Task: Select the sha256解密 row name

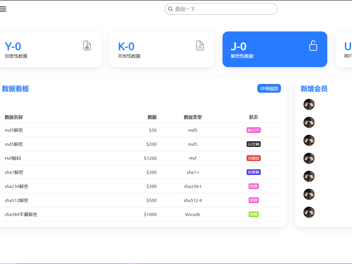Action: click(17, 186)
